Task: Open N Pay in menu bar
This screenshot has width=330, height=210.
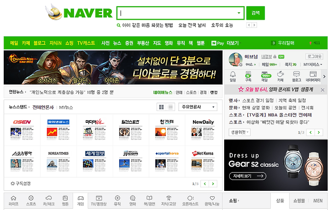Action: coord(218,43)
